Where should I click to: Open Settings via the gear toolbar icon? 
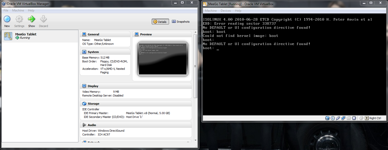tap(19, 19)
